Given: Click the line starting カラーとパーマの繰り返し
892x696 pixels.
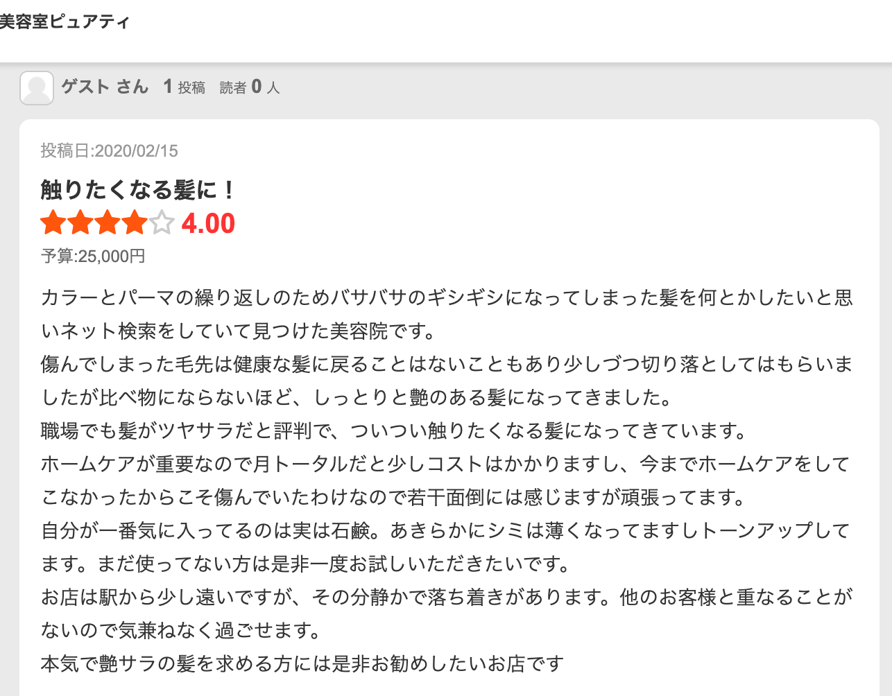Looking at the screenshot, I should [x=447, y=297].
